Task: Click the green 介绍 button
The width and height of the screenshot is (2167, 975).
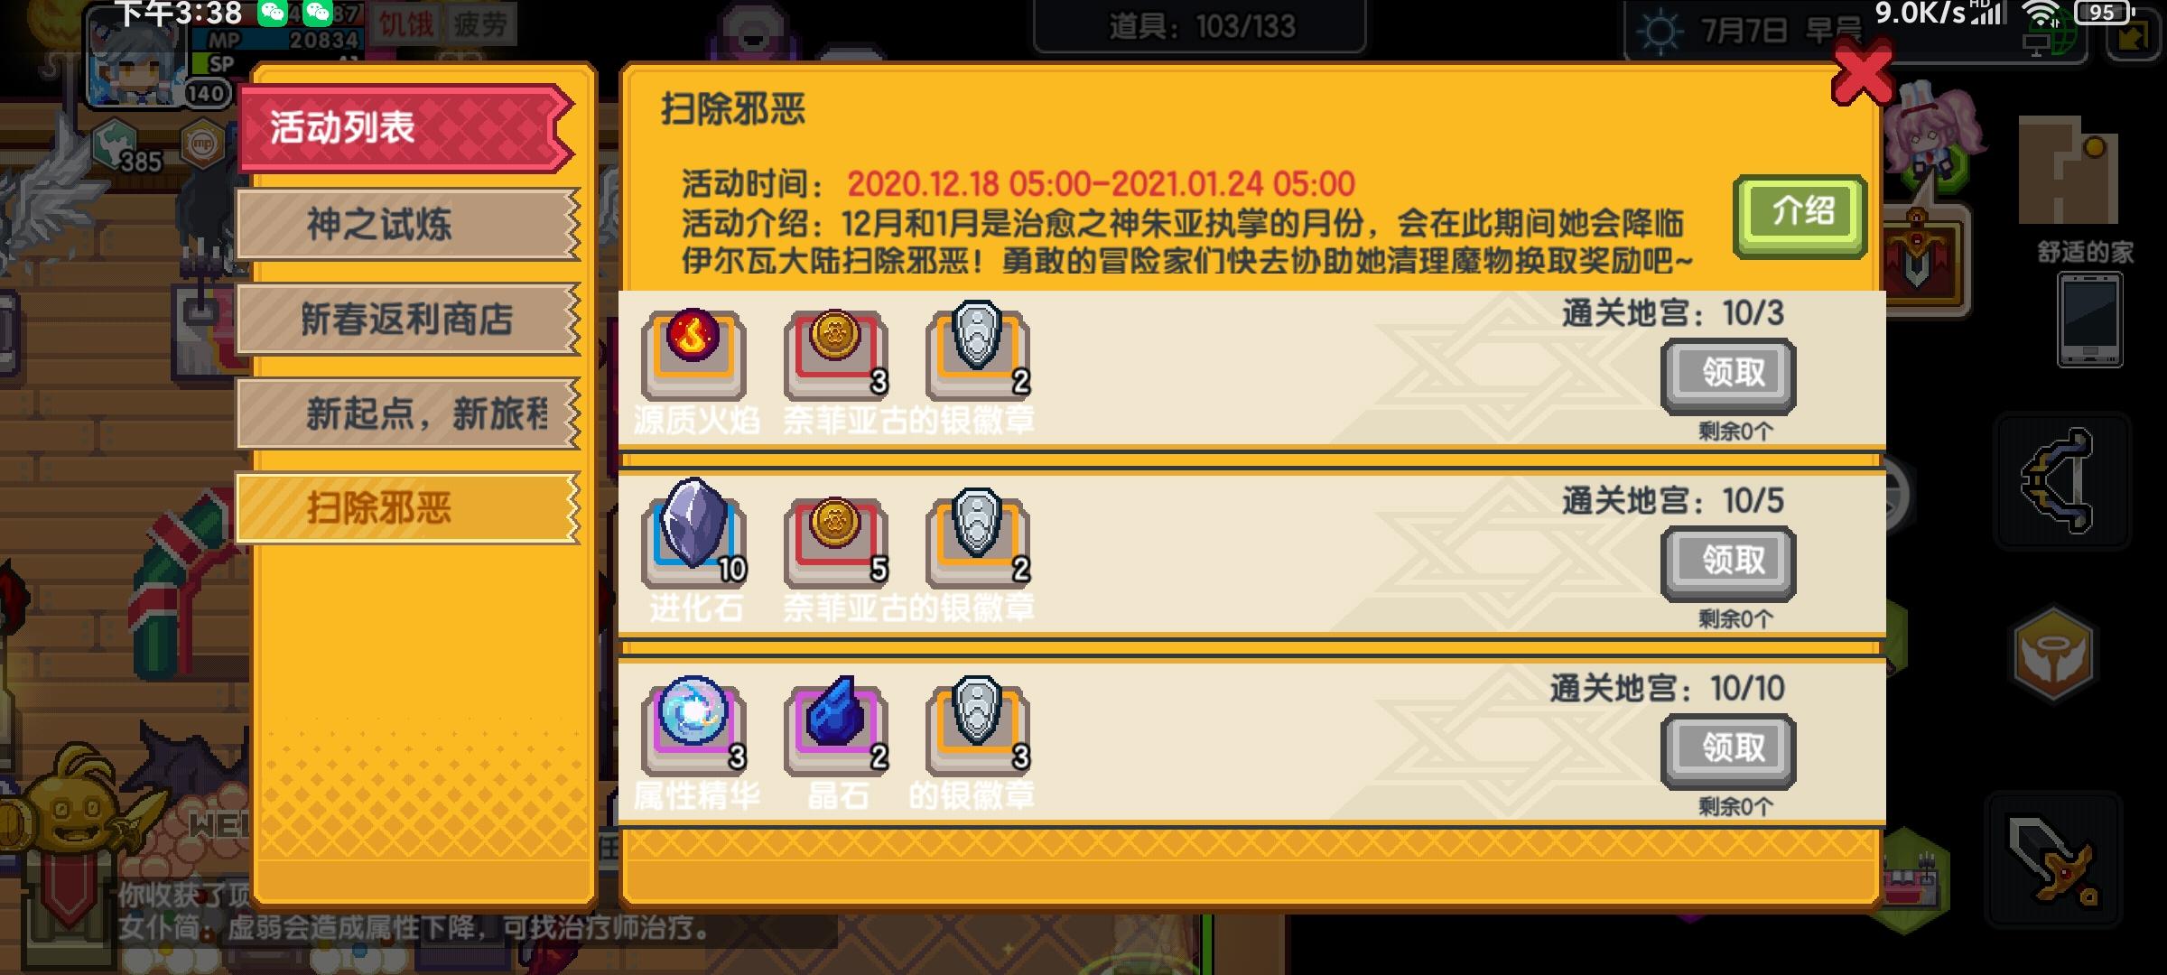Action: click(1800, 215)
